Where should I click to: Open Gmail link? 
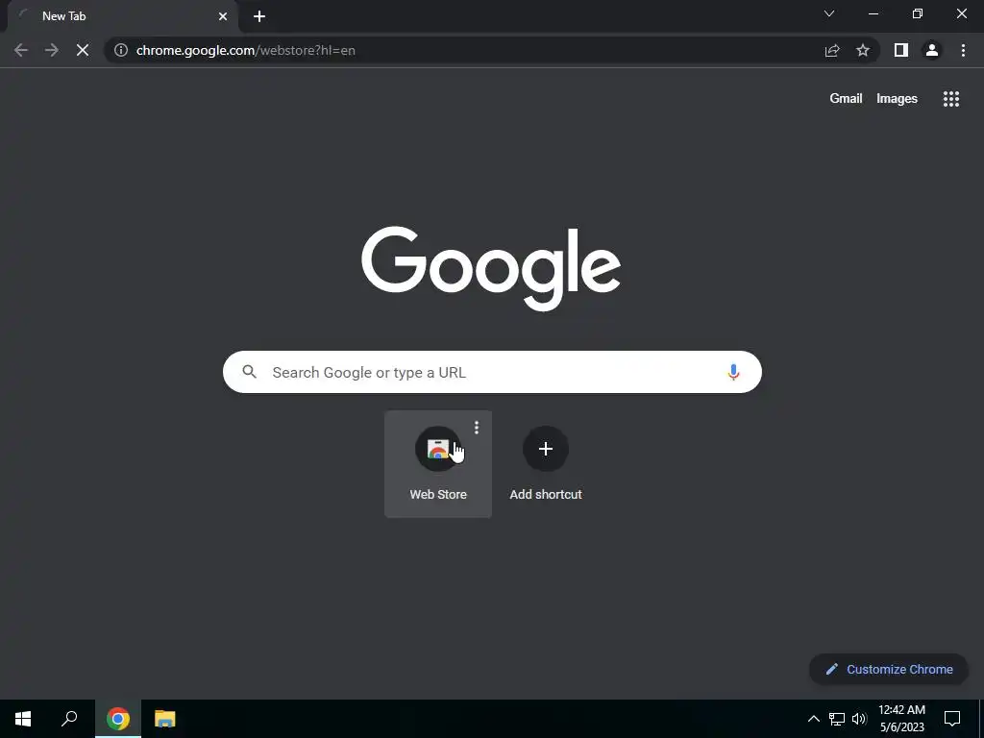846,99
